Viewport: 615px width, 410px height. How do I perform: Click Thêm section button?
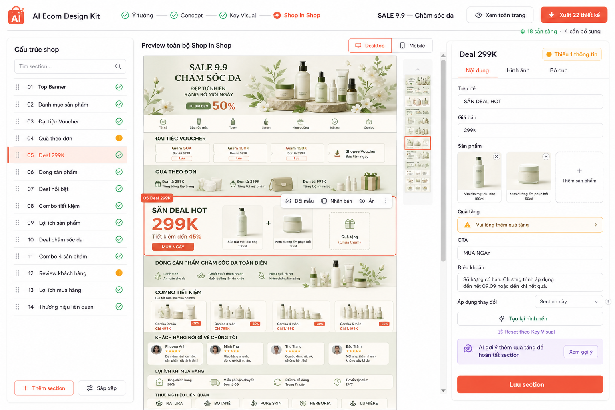point(44,388)
